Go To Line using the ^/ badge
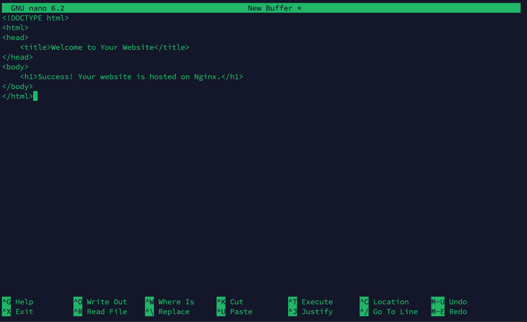 364,312
